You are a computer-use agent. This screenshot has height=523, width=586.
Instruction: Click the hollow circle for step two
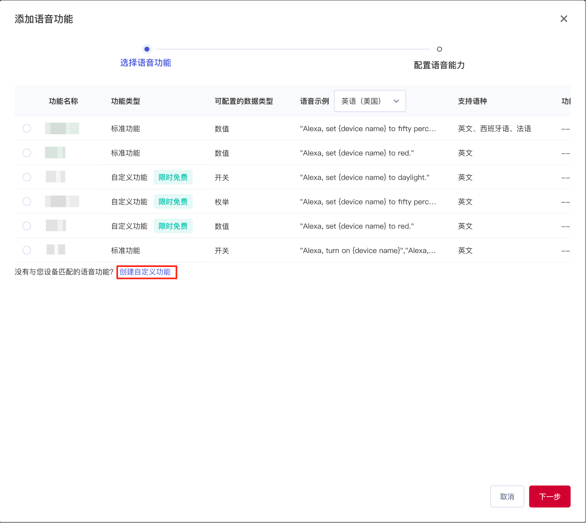(x=439, y=49)
